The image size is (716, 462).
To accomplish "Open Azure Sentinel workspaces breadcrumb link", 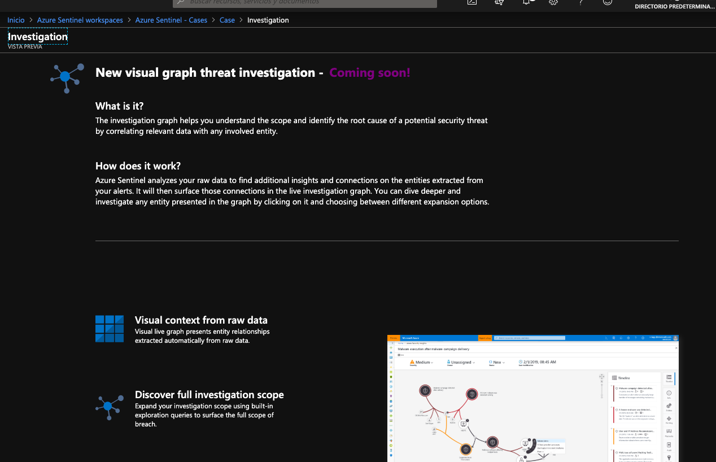I will 80,20.
